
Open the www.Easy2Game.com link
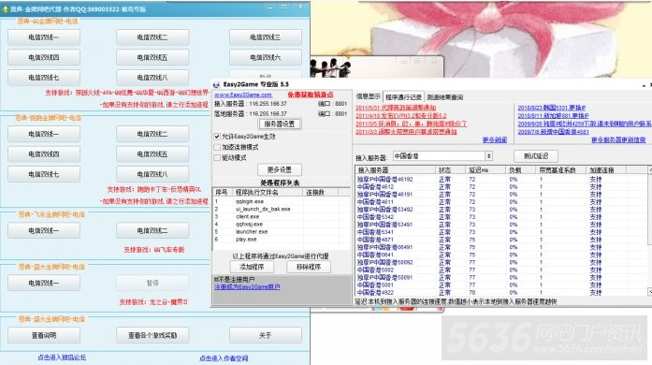click(243, 95)
